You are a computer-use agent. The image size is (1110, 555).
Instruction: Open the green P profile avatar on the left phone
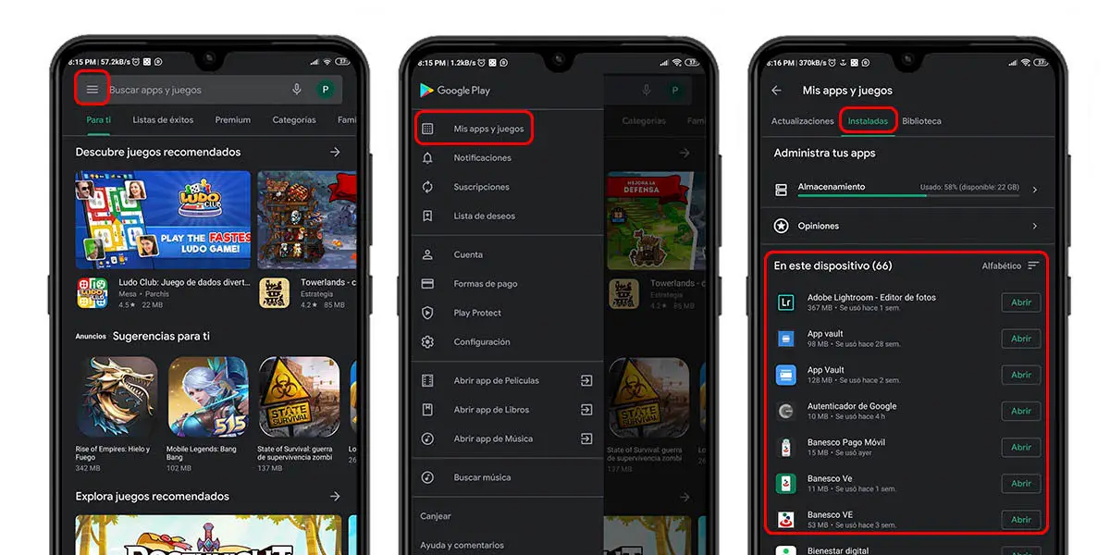coord(325,90)
